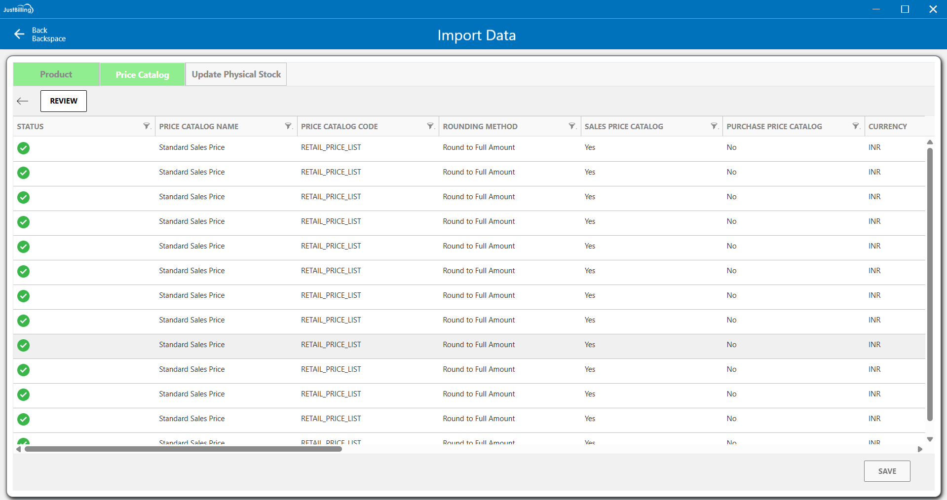This screenshot has width=947, height=500.
Task: Open the filter for PURCHASE PRICE CATALOG column
Action: coord(856,126)
